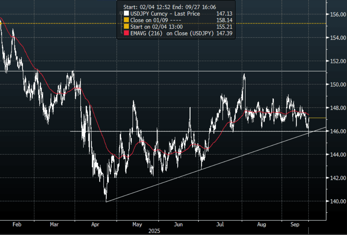Click the 148.00 price axis label
This screenshot has height=235, width=347.
[338, 108]
